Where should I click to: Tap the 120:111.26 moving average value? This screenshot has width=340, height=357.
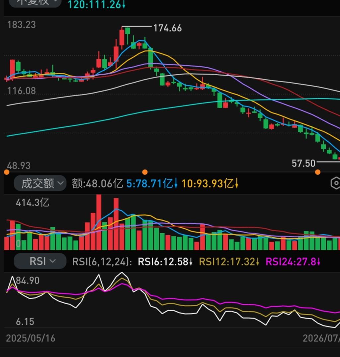(x=97, y=5)
